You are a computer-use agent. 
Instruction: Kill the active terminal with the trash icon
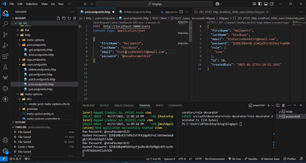283,105
